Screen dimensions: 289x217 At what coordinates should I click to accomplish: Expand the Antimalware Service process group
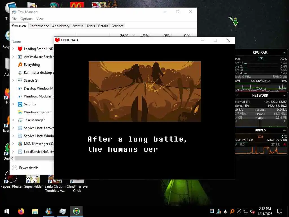tap(13, 57)
